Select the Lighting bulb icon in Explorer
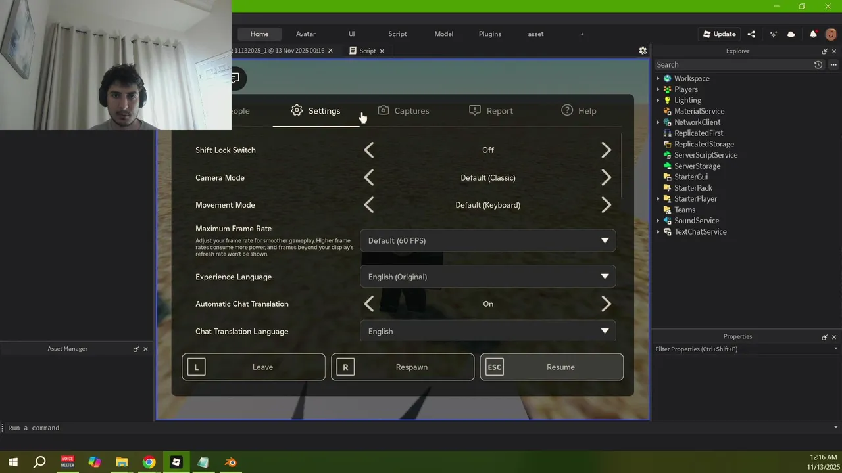 tap(668, 101)
